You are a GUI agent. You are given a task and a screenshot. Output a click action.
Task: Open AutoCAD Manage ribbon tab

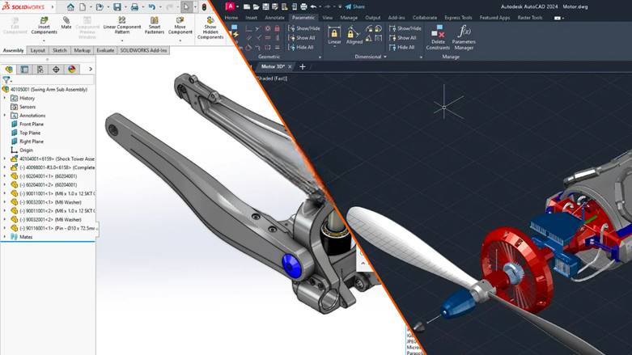pos(349,18)
